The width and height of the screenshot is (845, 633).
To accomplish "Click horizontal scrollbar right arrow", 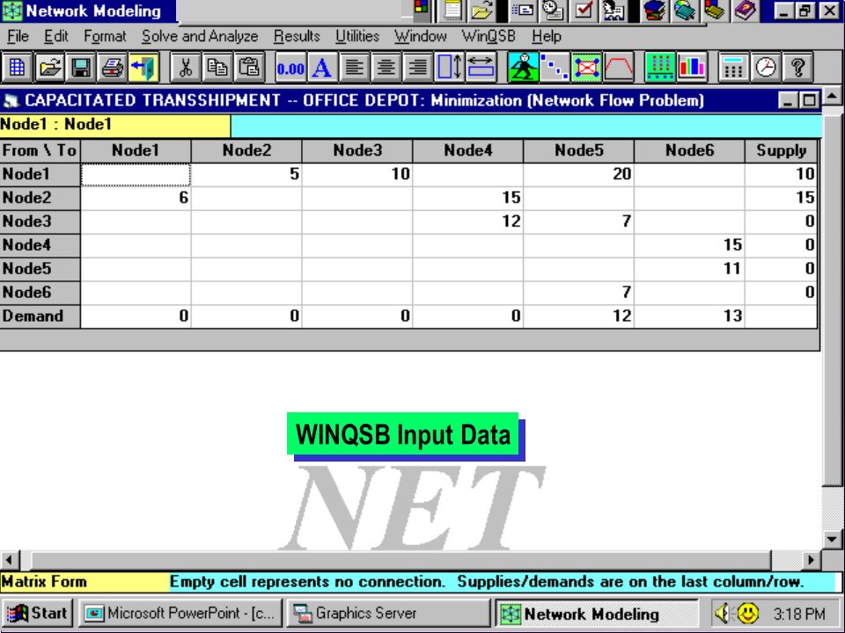I will tap(811, 560).
